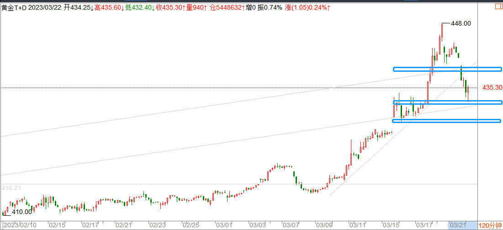The height and width of the screenshot is (230, 503).
Task: Click the amplitude 振0.74% value
Action: click(x=270, y=7)
